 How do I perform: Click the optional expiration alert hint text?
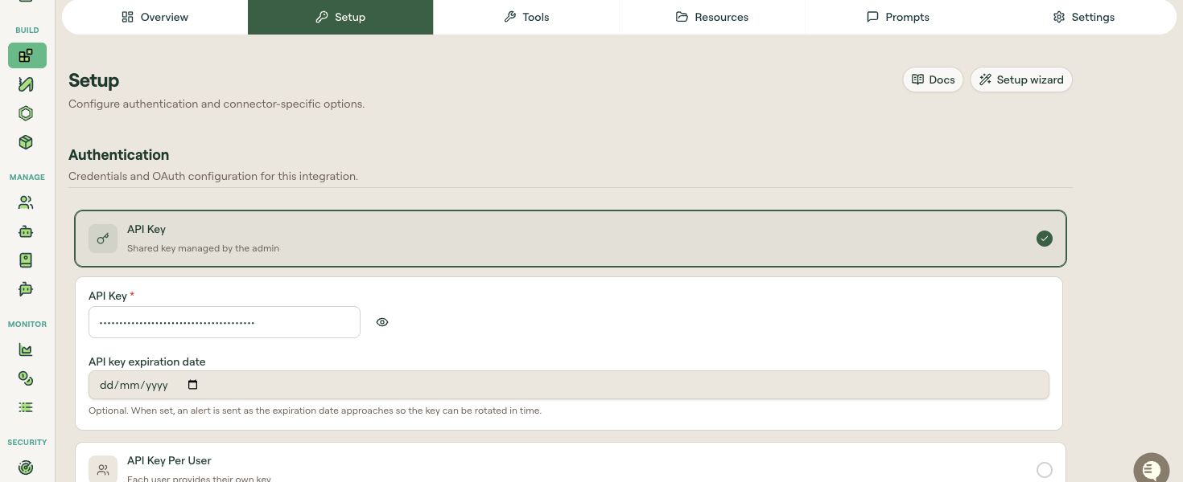315,411
